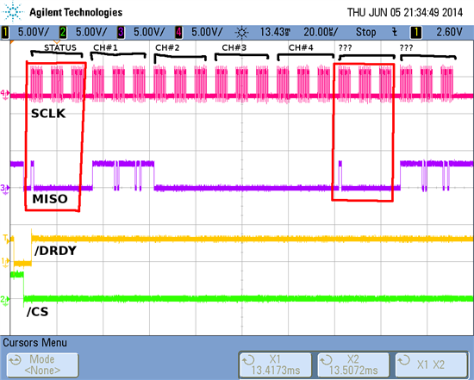Screen dimensions: 474x380
Task: Select the X2 cursor softkey
Action: (x=353, y=364)
